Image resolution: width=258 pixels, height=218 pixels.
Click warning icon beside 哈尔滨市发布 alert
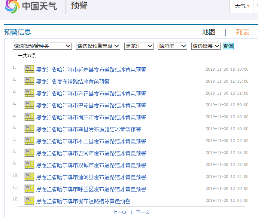[x=29, y=201]
